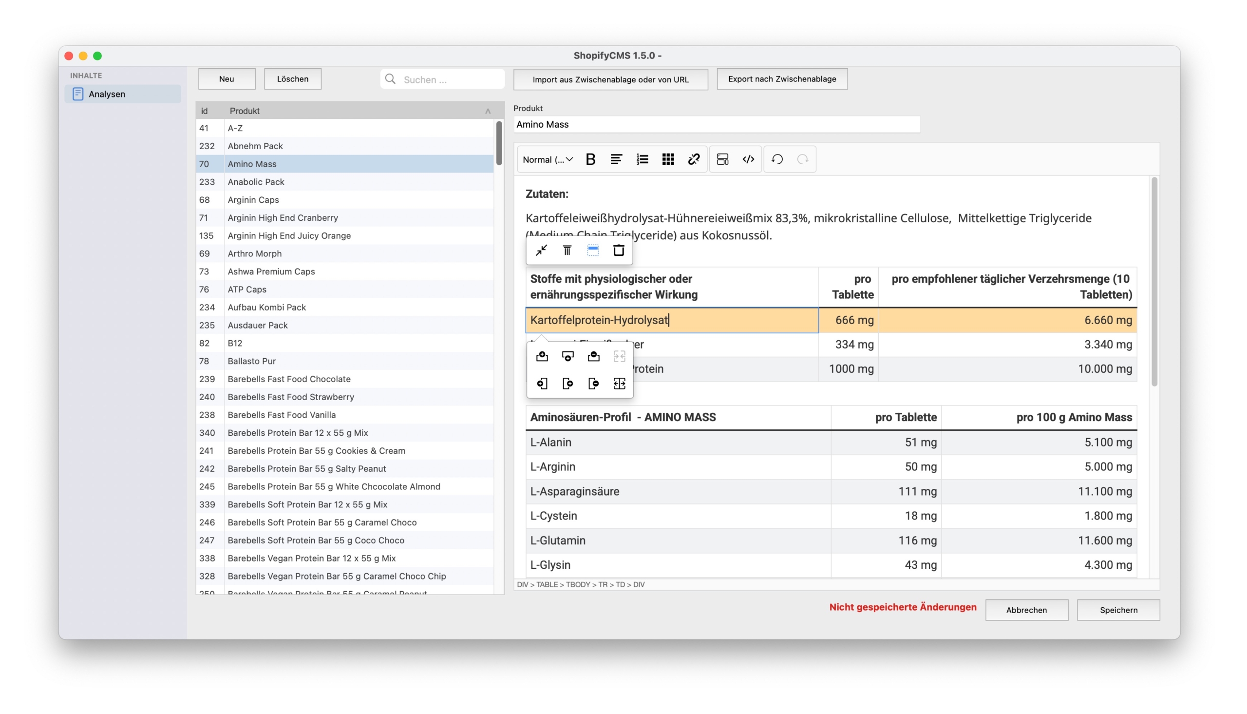Open the Normal paragraph style dropdown
The height and width of the screenshot is (714, 1247).
point(547,159)
